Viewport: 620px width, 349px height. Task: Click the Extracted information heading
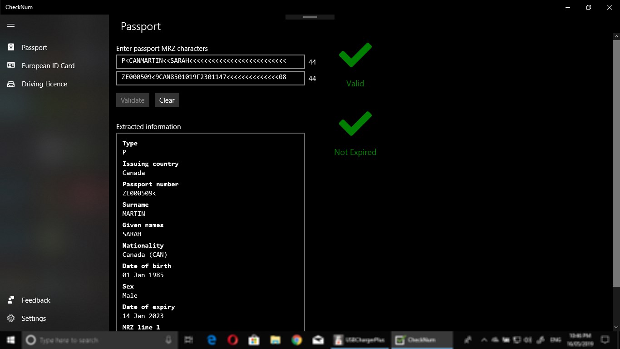(x=148, y=127)
